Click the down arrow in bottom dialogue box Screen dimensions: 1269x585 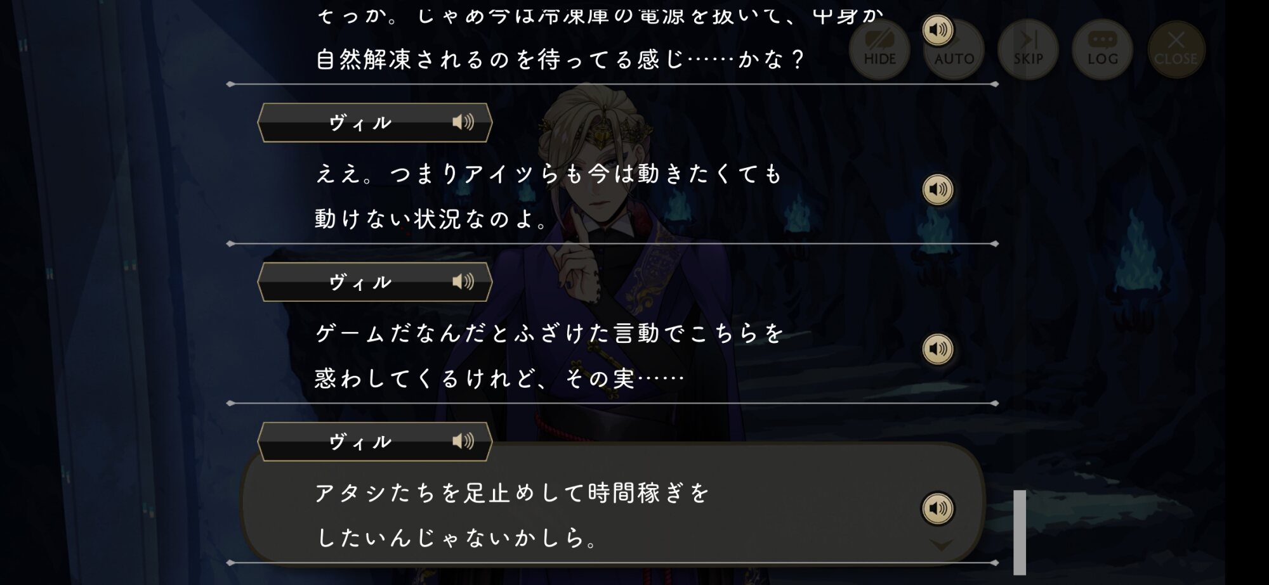coord(941,545)
